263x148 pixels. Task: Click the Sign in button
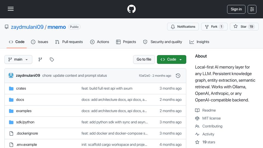tap(236, 9)
